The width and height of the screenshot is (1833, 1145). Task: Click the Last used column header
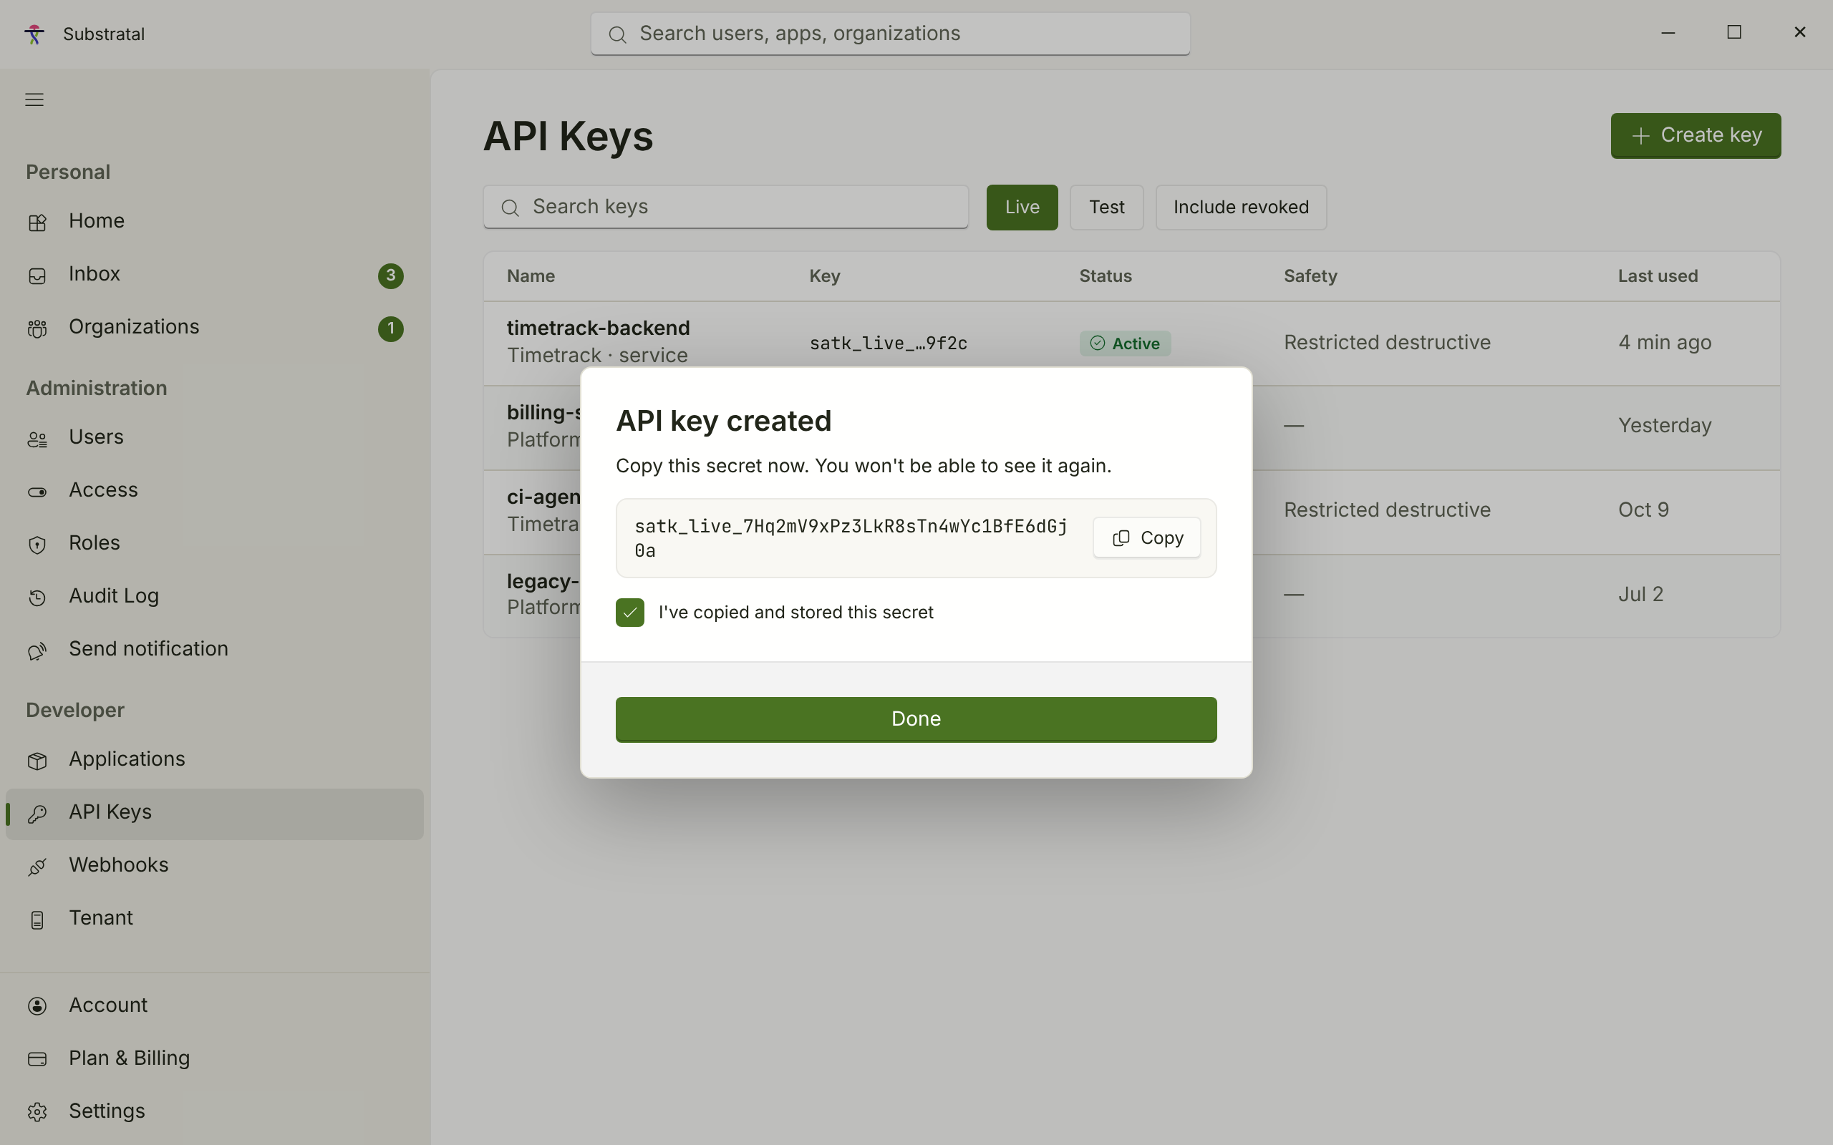[x=1658, y=276]
